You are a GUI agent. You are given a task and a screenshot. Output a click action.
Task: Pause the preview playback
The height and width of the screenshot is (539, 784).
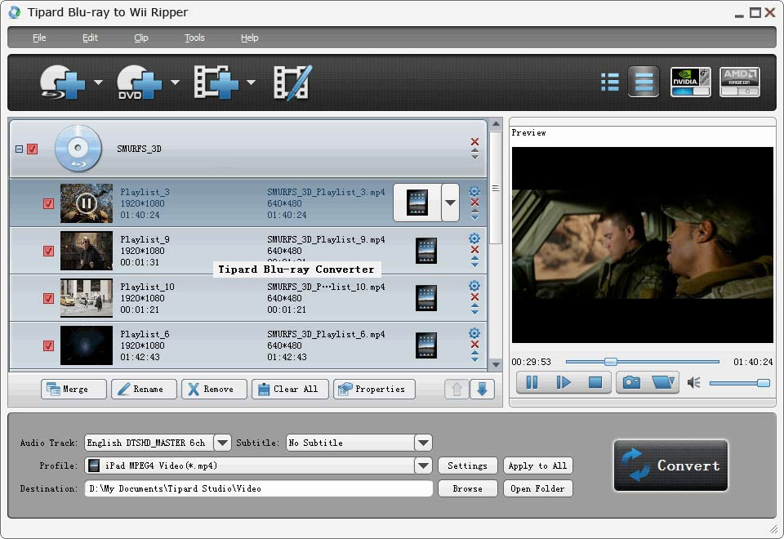click(x=532, y=382)
